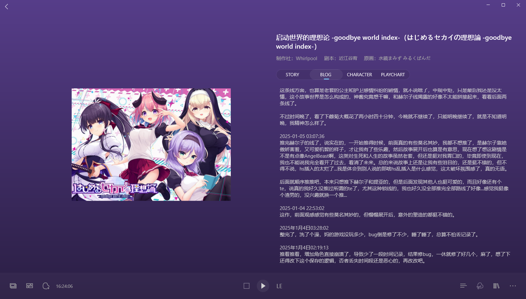Switch to the PLAYCHART tab
This screenshot has height=299, width=526.
(393, 75)
